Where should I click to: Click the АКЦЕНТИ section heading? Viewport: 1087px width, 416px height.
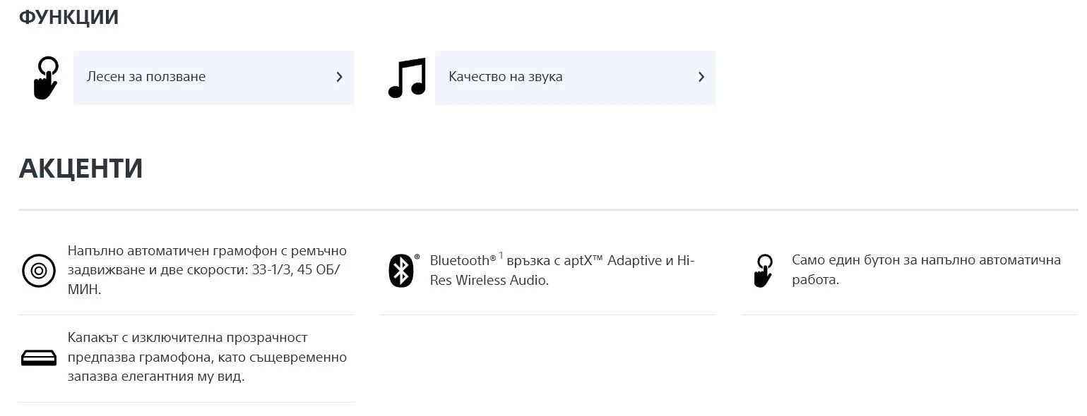(81, 169)
